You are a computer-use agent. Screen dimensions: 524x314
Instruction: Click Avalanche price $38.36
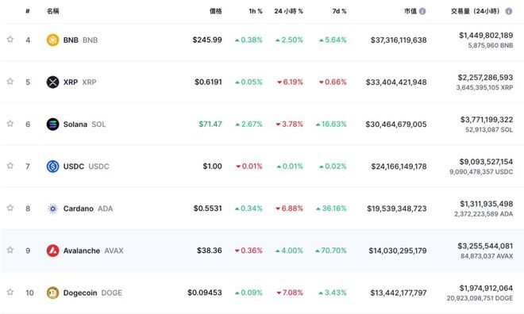click(210, 251)
